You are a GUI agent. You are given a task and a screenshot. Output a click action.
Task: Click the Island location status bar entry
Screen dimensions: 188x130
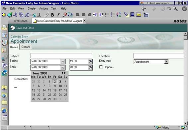166,128
